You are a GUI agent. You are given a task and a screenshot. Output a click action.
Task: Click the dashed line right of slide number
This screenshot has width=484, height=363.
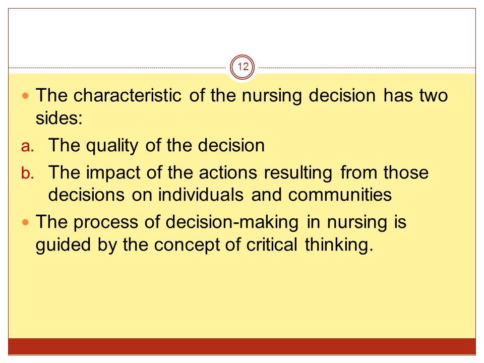pyautogui.click(x=367, y=68)
